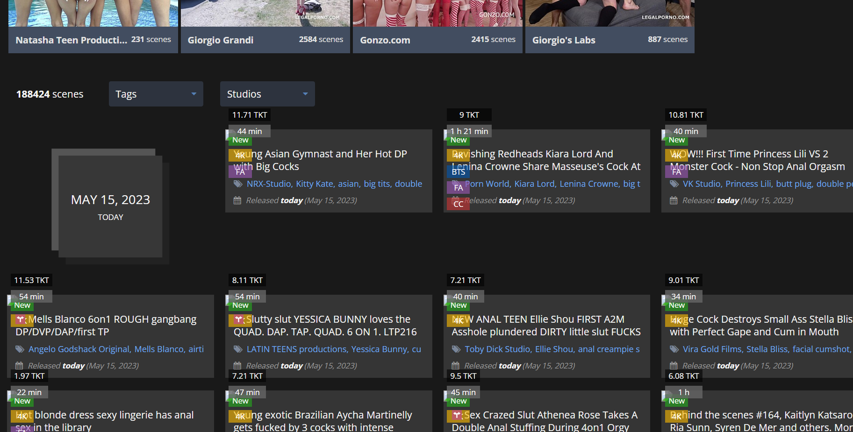Click the calendar icon in the 10.81 TKT card
The image size is (853, 432).
point(674,200)
